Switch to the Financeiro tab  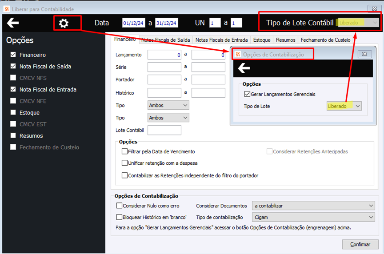point(125,39)
